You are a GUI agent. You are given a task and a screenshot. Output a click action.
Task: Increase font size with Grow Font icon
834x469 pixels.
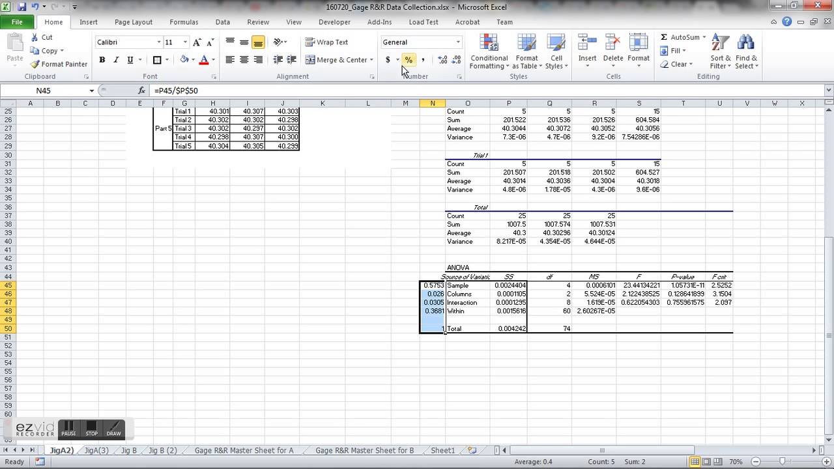tap(197, 42)
